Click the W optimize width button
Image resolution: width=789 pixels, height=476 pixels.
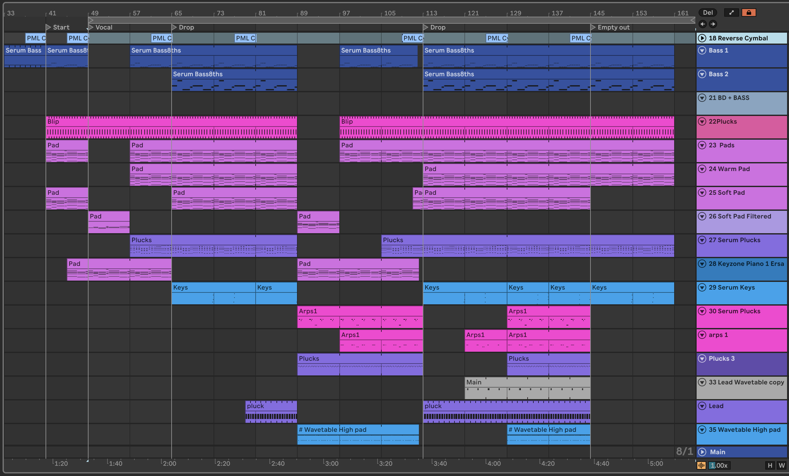(782, 465)
